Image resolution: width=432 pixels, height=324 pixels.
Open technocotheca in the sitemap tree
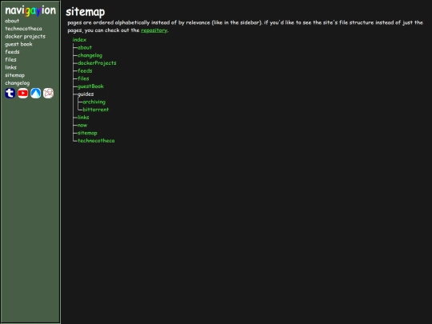(96, 141)
